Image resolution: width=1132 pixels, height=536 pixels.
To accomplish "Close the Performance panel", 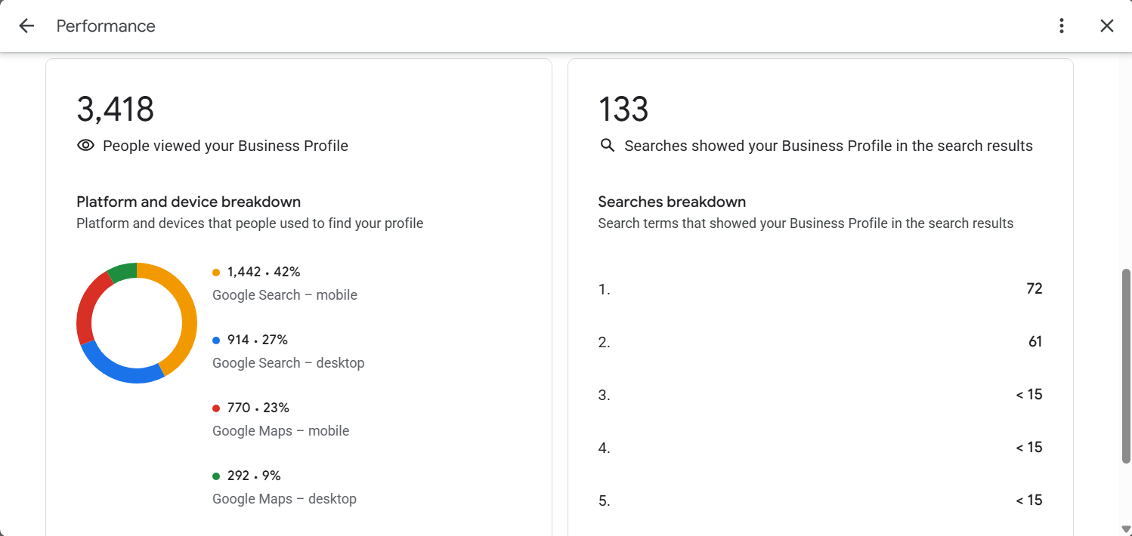I will [1107, 26].
